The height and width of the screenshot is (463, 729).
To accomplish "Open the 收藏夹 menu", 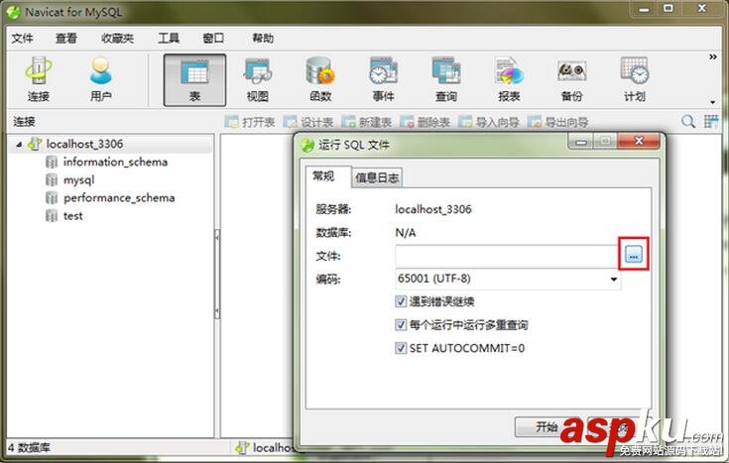I will coord(118,38).
